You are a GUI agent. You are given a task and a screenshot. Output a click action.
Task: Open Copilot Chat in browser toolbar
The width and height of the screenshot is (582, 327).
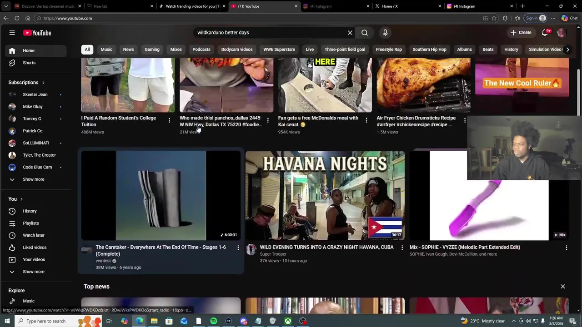click(569, 18)
